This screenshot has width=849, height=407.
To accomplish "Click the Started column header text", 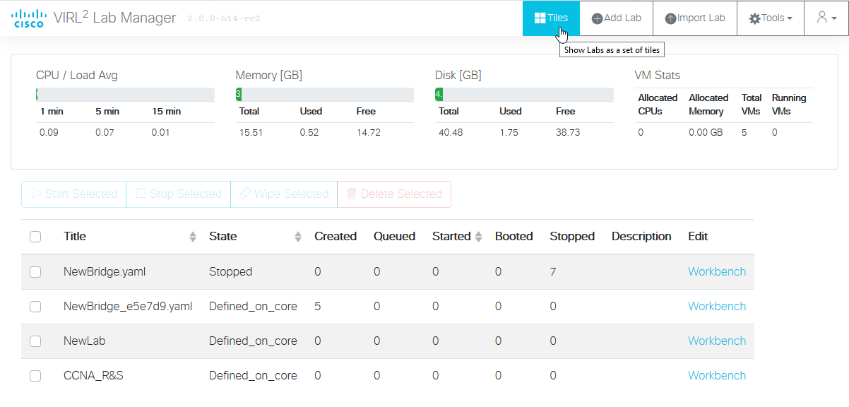I will point(451,236).
